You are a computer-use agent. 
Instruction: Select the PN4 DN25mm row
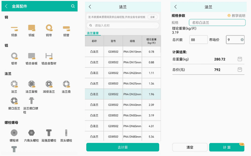[123, 83]
